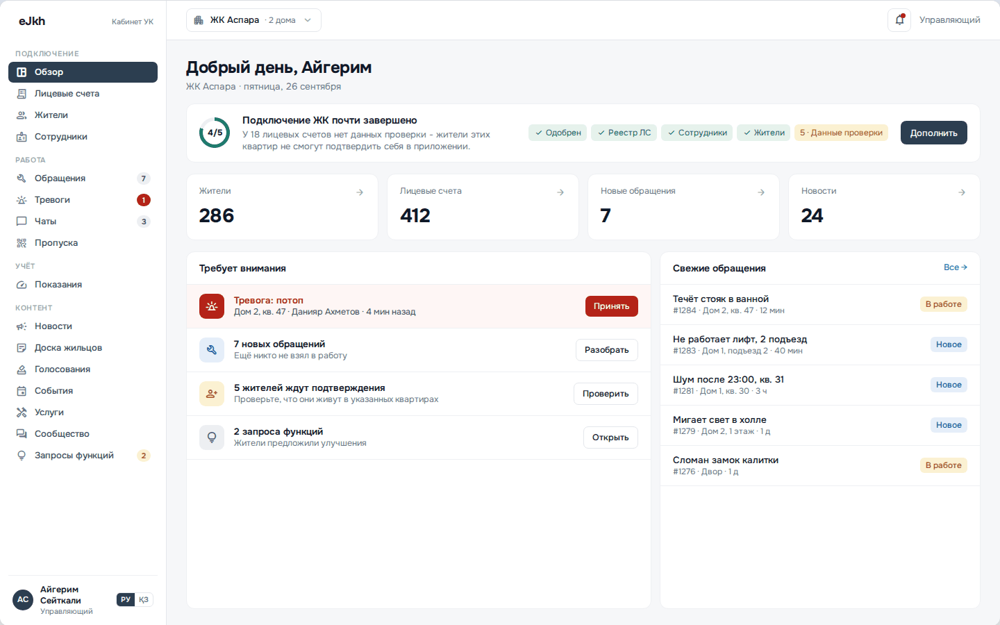
Task: Click the 412 accounts count
Action: pyautogui.click(x=415, y=216)
